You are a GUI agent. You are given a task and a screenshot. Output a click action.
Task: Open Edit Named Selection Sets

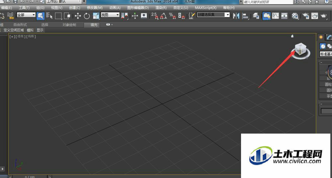point(192,16)
